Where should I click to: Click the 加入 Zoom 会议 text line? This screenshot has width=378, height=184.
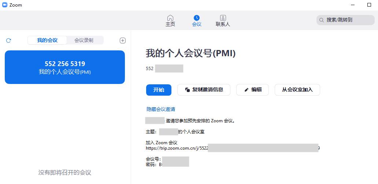coord(162,143)
